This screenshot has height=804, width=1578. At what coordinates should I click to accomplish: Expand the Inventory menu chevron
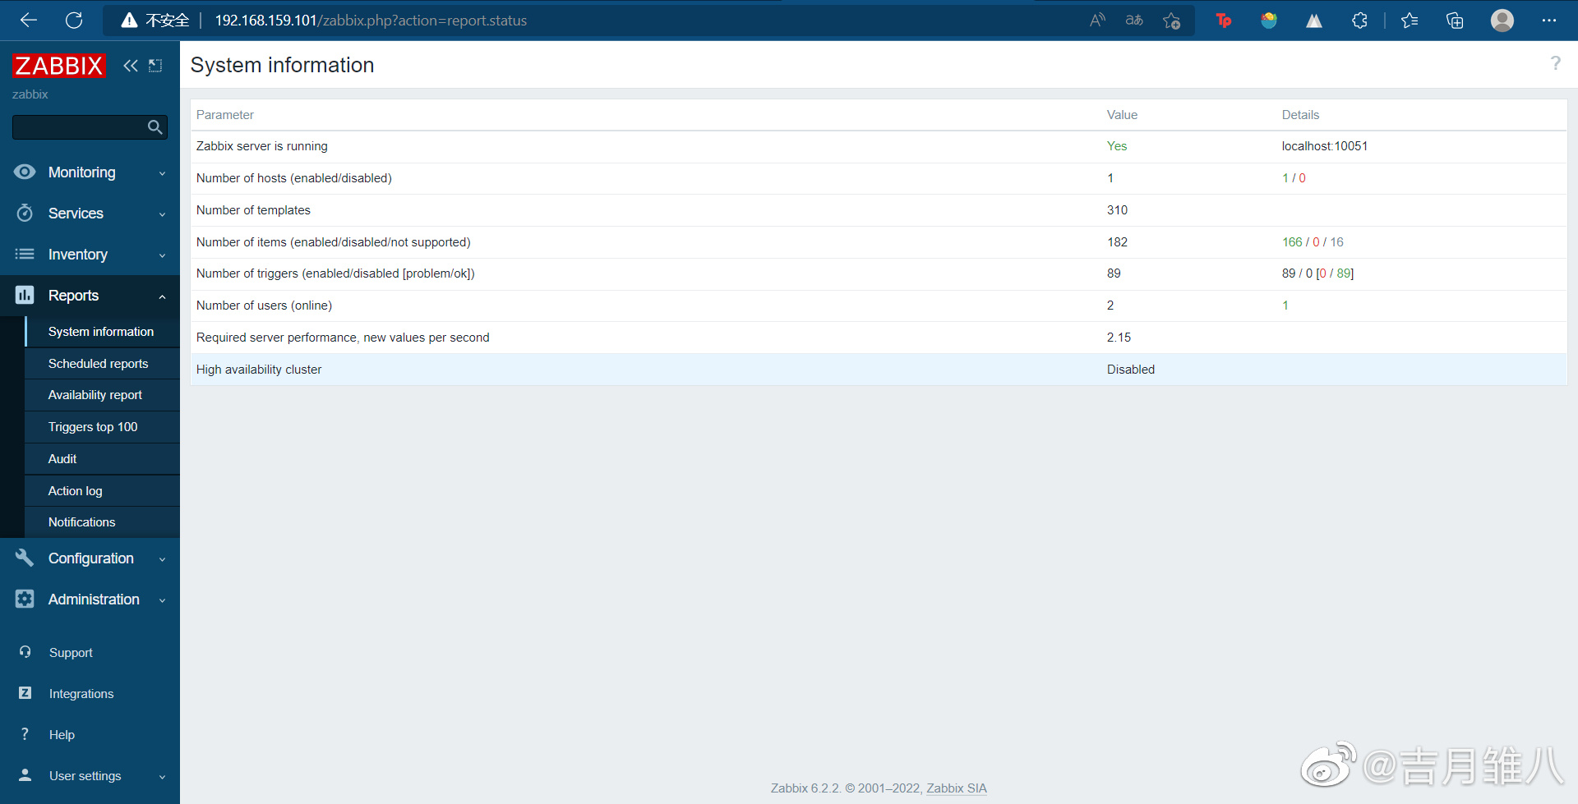coord(162,255)
